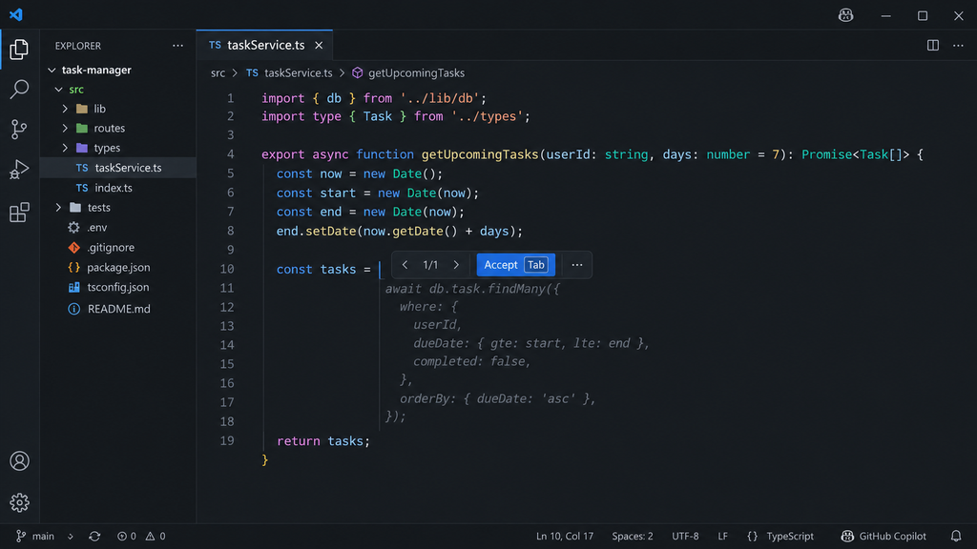The width and height of the screenshot is (977, 549).
Task: Open the errors count in status bar
Action: pyautogui.click(x=127, y=536)
